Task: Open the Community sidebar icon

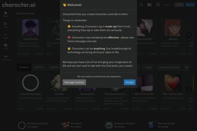Action: tap(6, 57)
